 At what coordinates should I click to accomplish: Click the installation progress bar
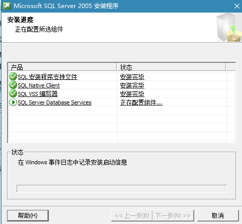[x=122, y=189]
